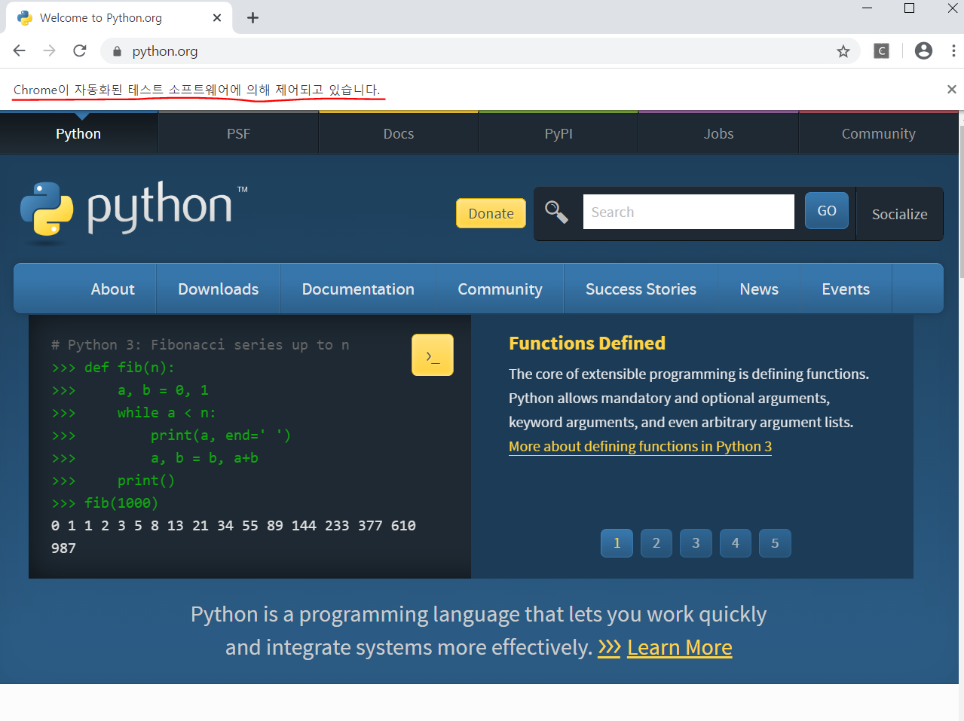Click the Python favicon in the tab
Viewport: 964px width, 721px height.
(x=25, y=17)
